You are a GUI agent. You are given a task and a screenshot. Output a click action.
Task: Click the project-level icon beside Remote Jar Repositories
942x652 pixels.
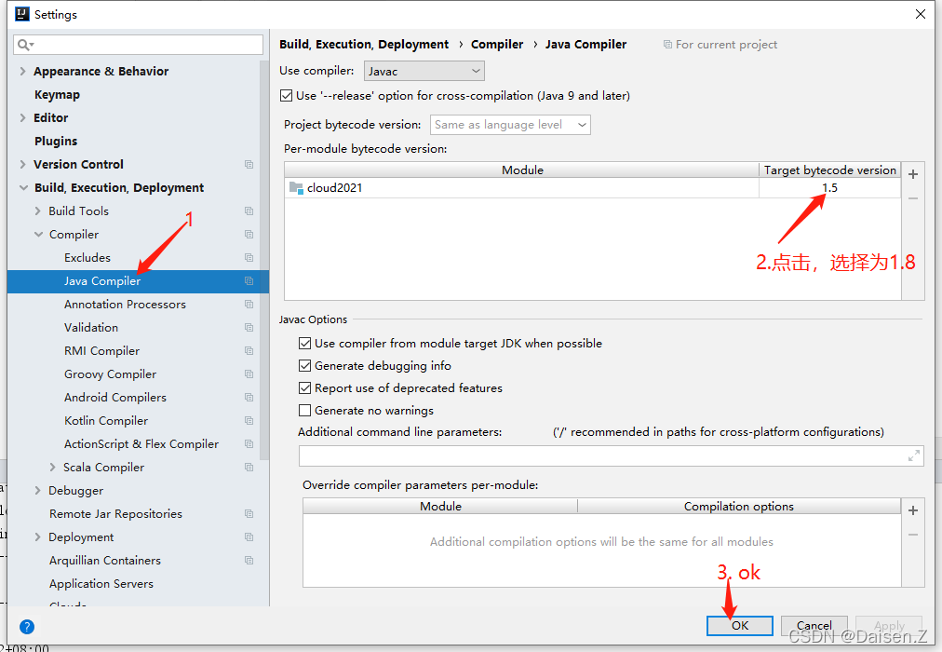(x=249, y=514)
